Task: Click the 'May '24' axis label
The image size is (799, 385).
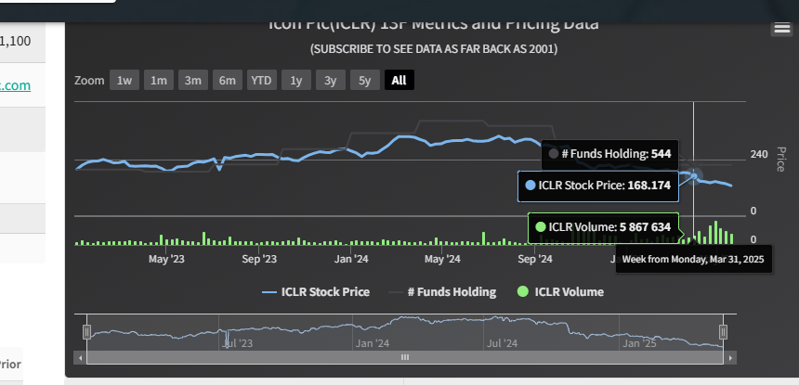Action: (x=442, y=260)
